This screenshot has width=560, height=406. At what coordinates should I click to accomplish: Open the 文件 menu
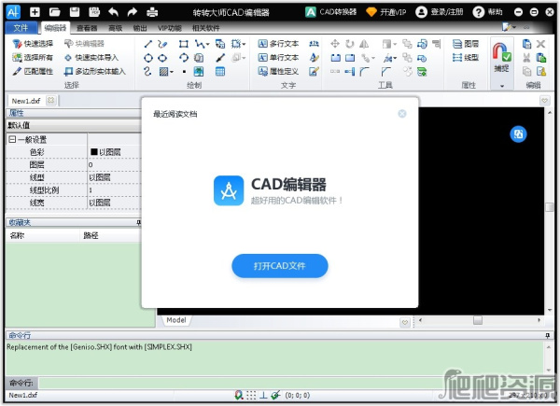coord(22,28)
